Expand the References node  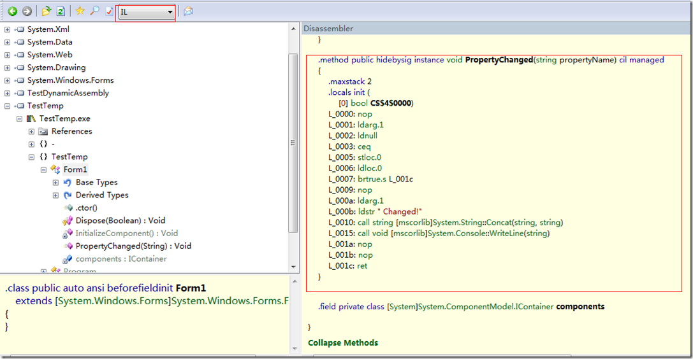(31, 132)
